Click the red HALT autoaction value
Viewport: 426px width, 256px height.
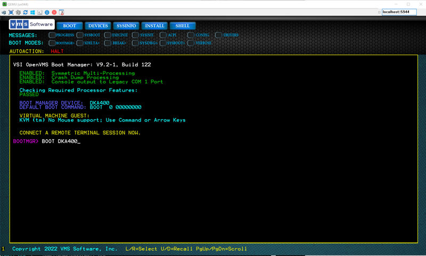[x=57, y=51]
